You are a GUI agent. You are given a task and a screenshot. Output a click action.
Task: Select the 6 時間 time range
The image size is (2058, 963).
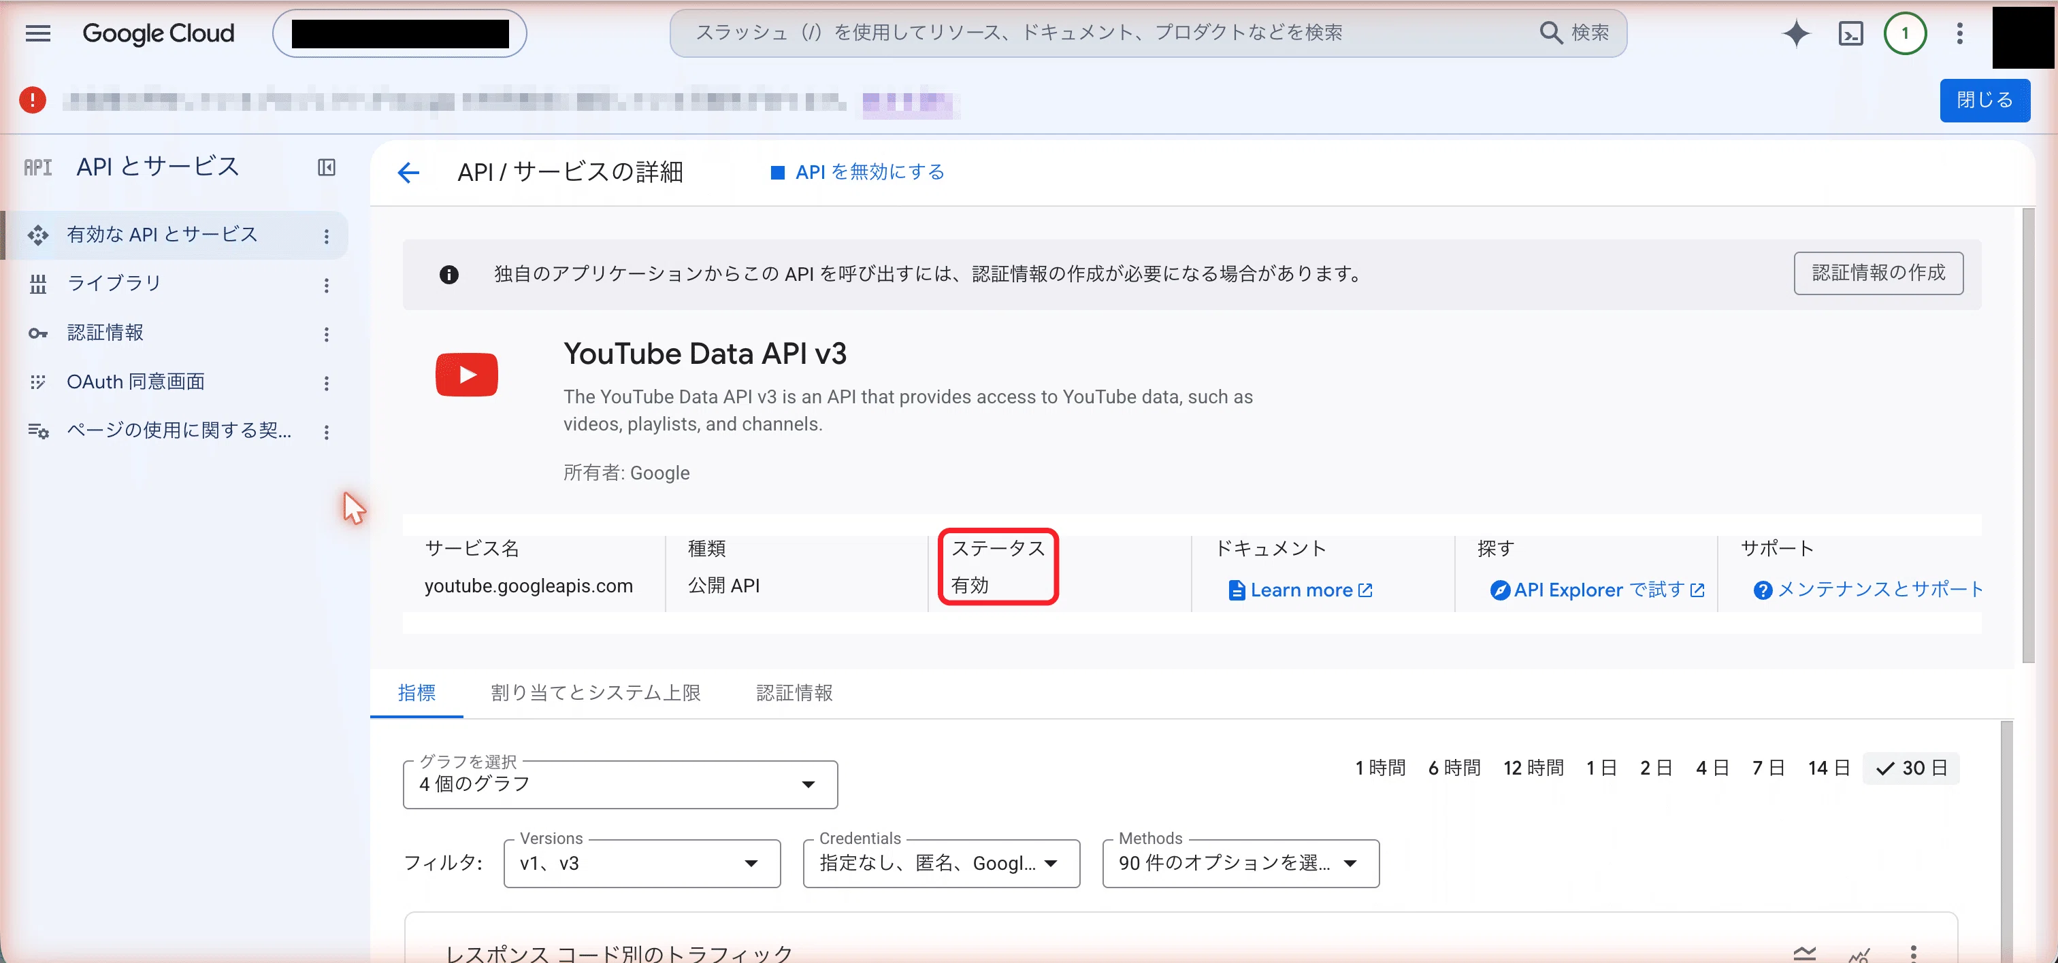point(1454,768)
